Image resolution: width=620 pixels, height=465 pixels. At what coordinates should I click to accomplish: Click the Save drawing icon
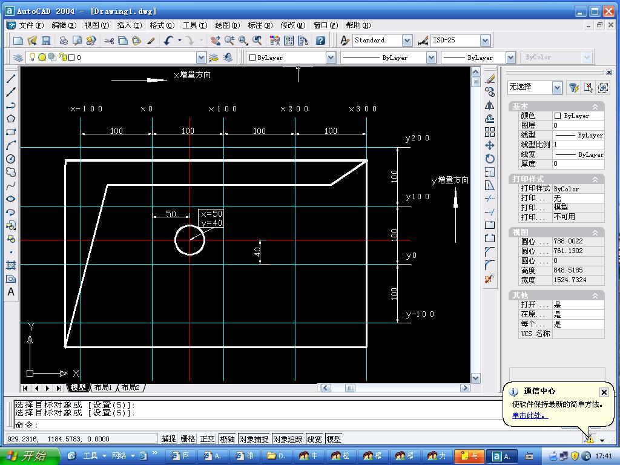(x=46, y=41)
